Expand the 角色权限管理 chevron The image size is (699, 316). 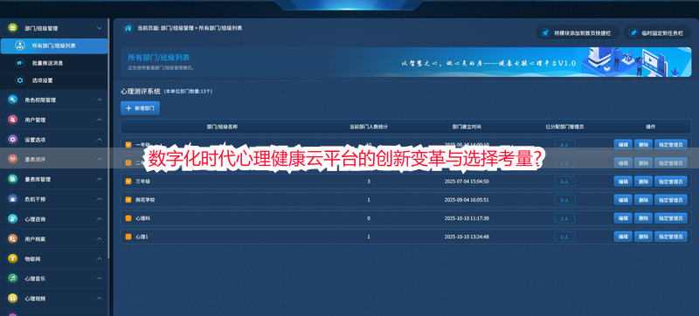coord(100,100)
